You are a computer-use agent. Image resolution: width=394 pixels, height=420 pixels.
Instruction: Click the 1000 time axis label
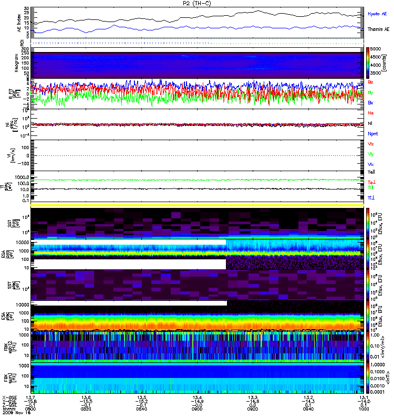click(364, 409)
